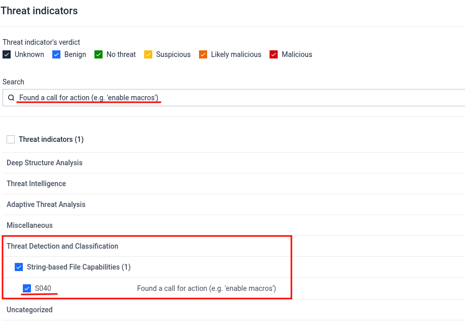
Task: Click the search magnifier icon
Action: (11, 98)
